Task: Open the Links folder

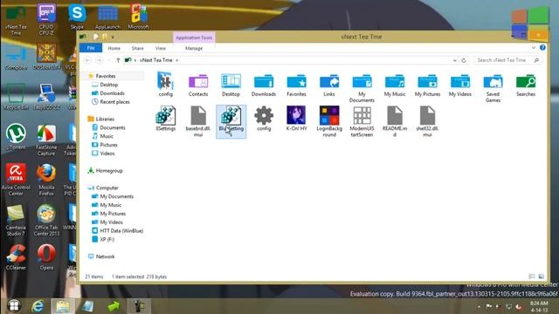Action: (x=329, y=85)
